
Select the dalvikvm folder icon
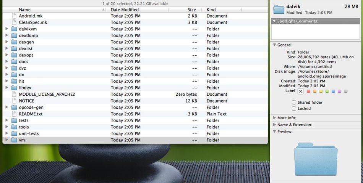15,29
